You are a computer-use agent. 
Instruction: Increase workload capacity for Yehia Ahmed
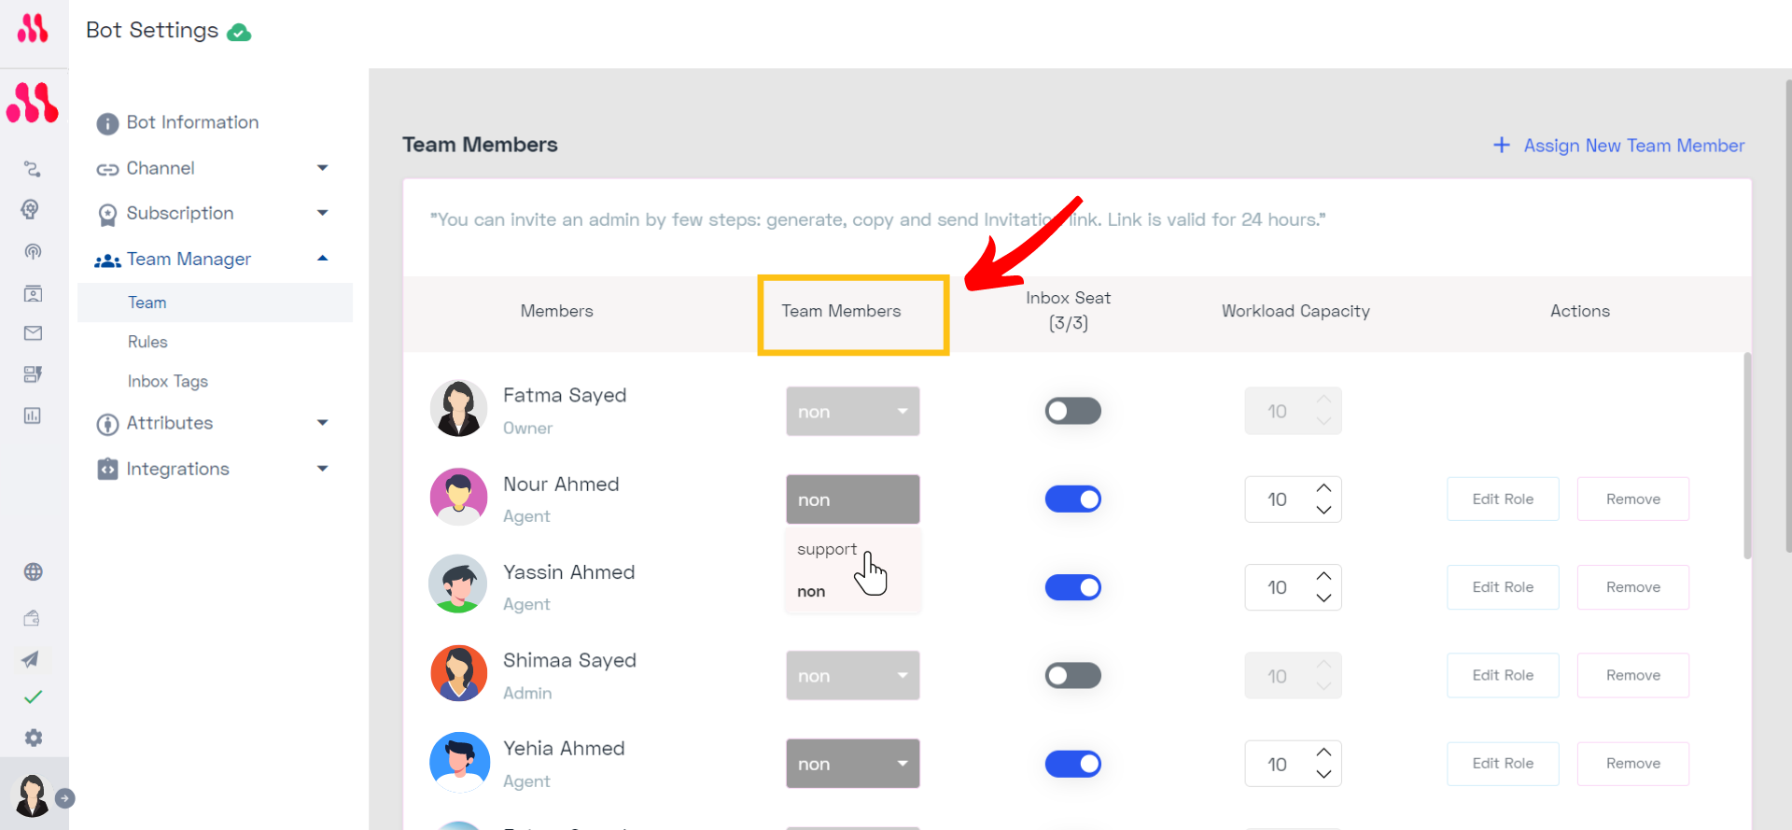coord(1323,753)
